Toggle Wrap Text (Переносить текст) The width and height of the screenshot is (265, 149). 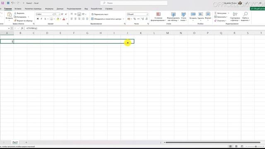100,14
